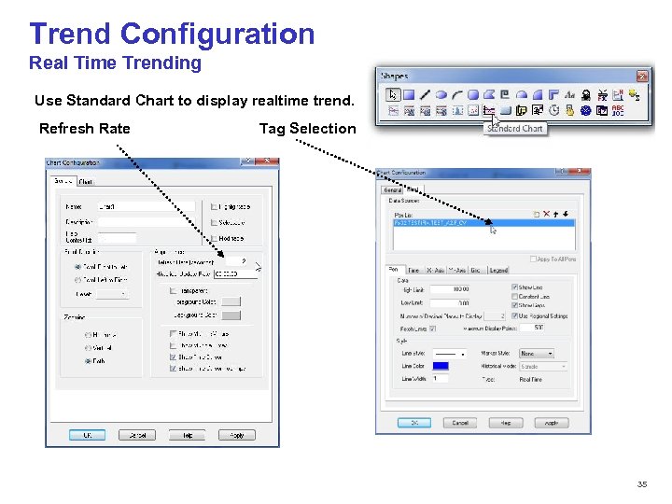
Task: Check Apply To All Pens
Action: [533, 259]
